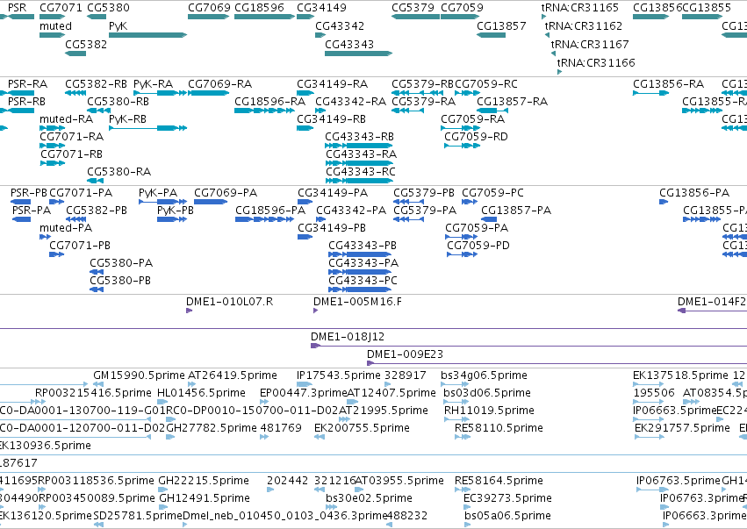747x529 pixels.
Task: Select transcript PyK-RA
Action: tap(160, 93)
